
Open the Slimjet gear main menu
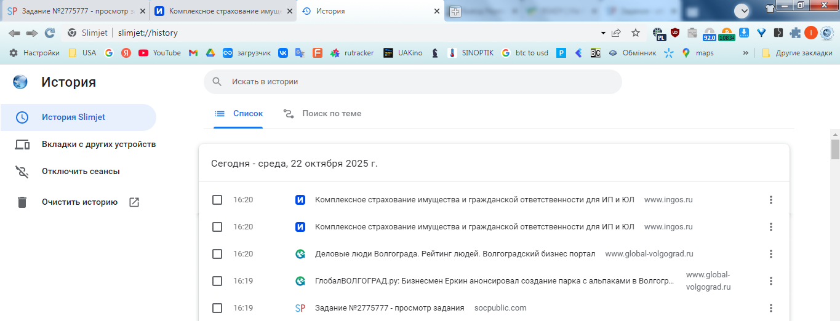(x=827, y=33)
